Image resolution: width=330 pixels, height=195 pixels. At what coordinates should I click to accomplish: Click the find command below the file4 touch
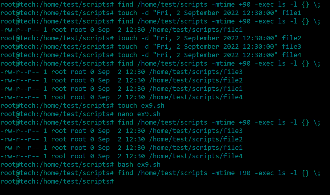[219, 63]
